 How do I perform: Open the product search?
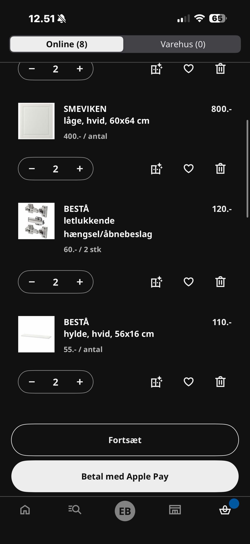75,510
